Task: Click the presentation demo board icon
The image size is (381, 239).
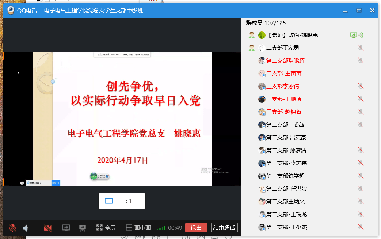Action: 83,228
